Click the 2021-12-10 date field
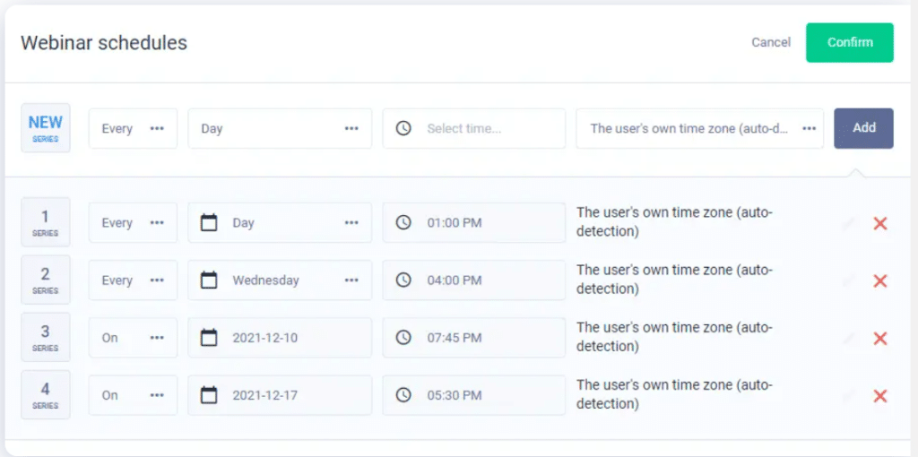 [280, 338]
